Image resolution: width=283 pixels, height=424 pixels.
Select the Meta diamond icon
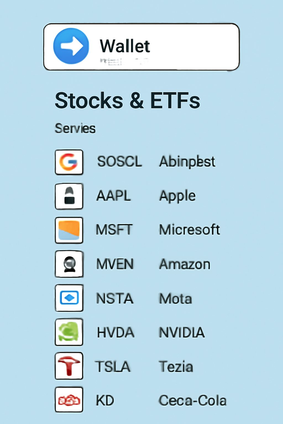point(69,298)
